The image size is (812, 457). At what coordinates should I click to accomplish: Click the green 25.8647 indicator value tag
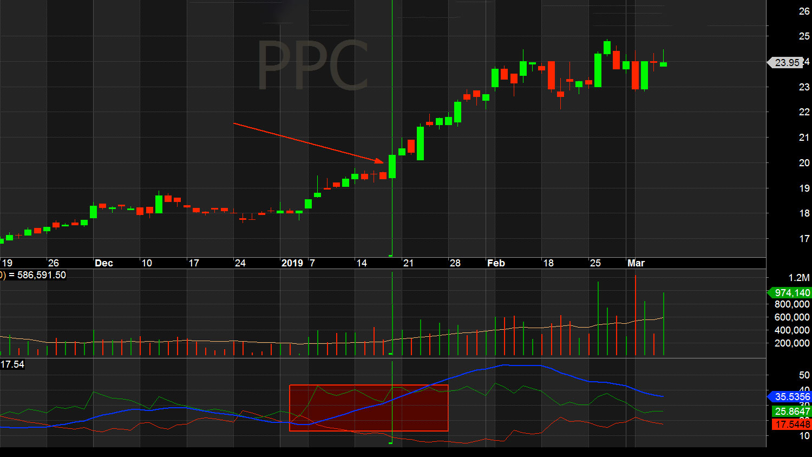791,412
